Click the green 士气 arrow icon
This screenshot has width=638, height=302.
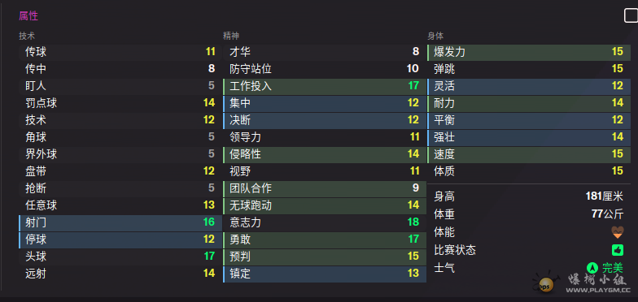[592, 268]
